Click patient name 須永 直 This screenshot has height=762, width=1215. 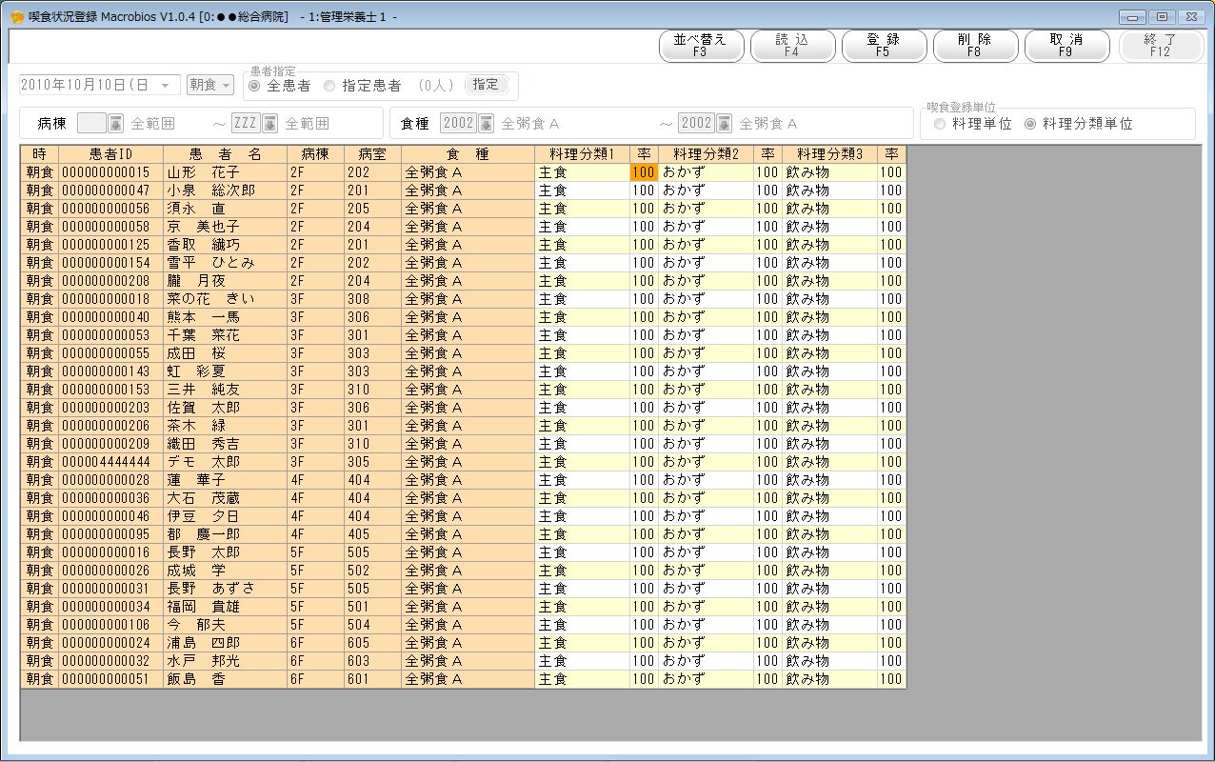click(x=225, y=209)
